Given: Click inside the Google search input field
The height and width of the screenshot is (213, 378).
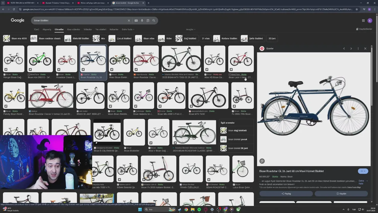Looking at the screenshot, I should tap(80, 20).
